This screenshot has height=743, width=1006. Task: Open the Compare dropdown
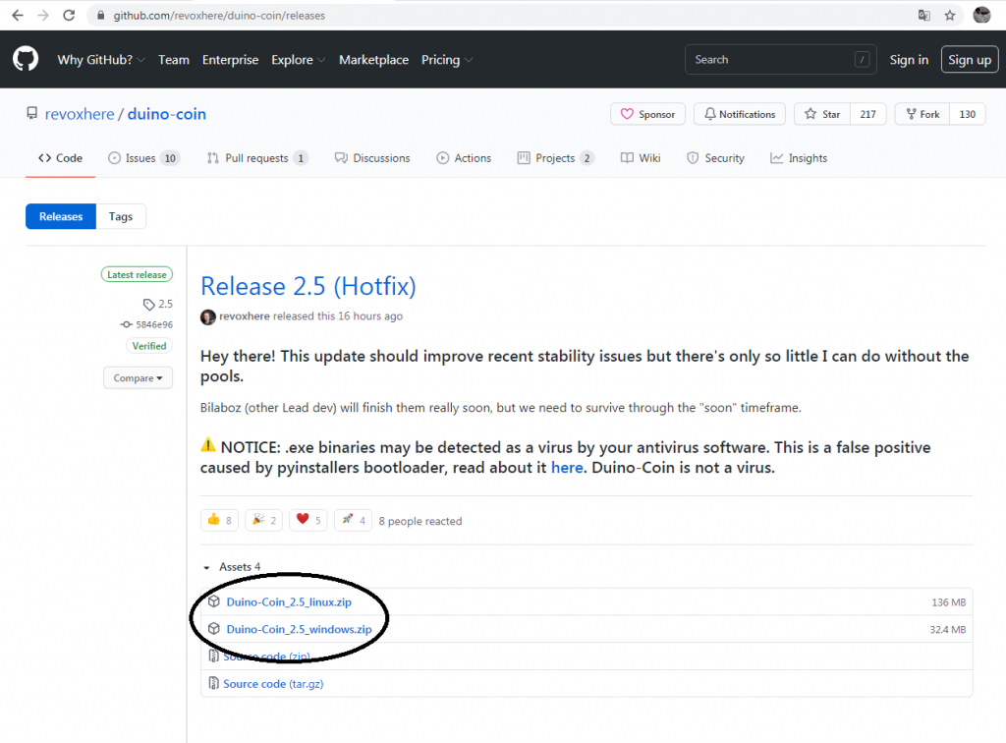click(138, 378)
